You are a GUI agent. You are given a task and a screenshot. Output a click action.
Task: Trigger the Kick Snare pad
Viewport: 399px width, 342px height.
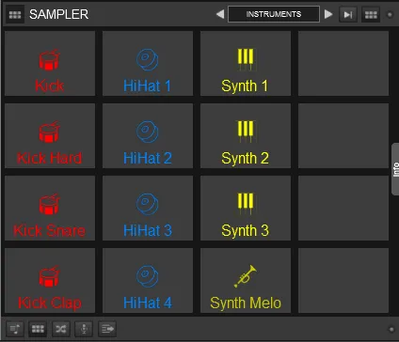click(50, 208)
